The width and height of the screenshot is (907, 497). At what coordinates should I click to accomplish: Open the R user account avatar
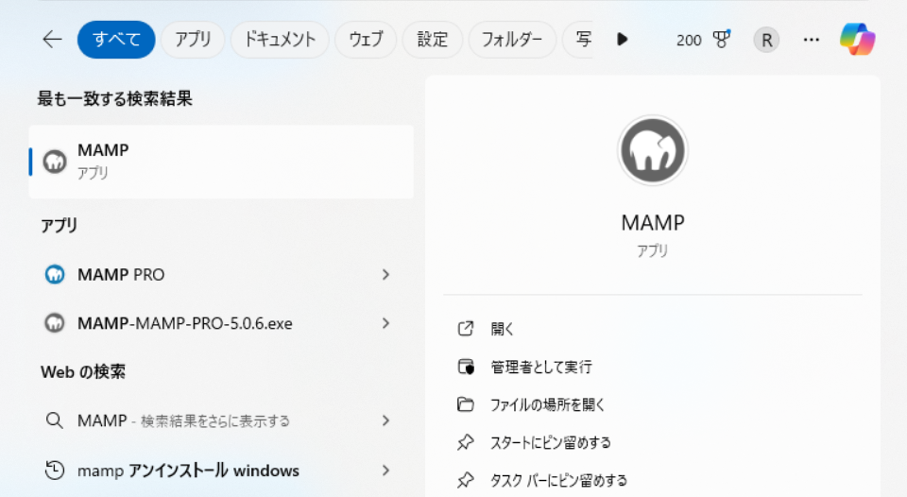pos(766,40)
